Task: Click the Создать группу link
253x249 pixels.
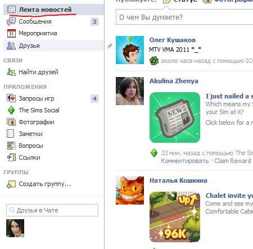Action: 45,184
